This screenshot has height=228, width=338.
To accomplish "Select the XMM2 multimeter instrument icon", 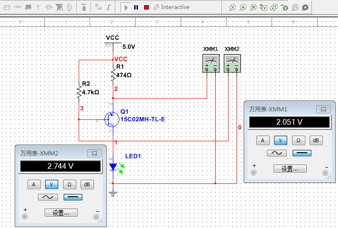I will (232, 63).
